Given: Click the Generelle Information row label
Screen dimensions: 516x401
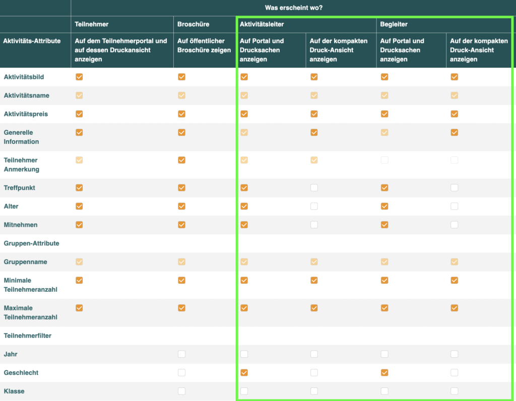Looking at the screenshot, I should (21, 137).
